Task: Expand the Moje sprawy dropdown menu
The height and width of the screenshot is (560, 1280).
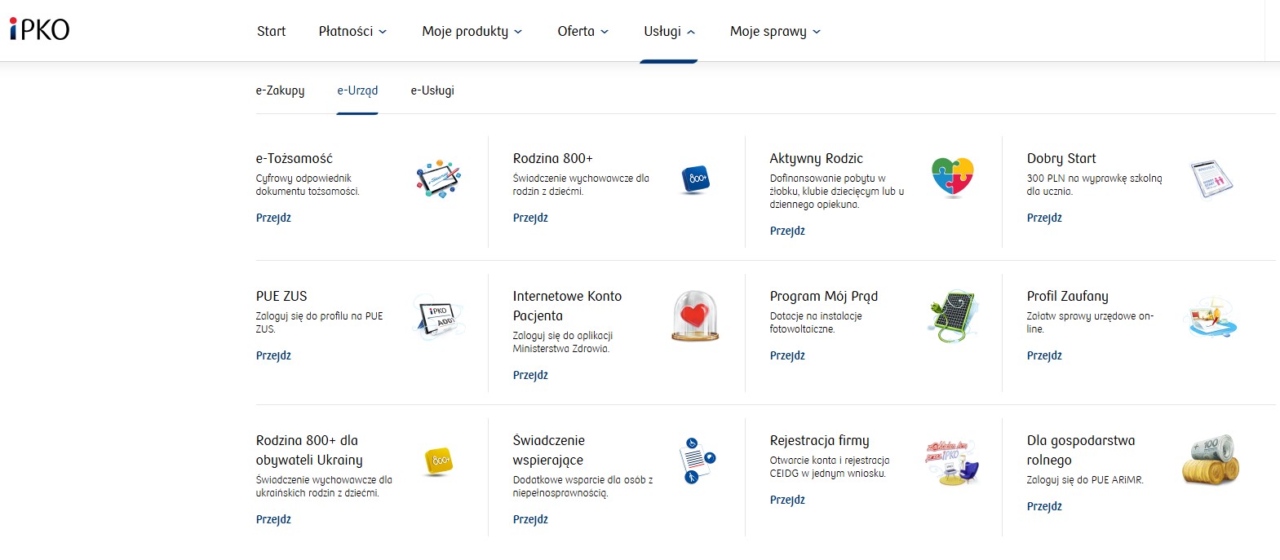Action: coord(775,31)
